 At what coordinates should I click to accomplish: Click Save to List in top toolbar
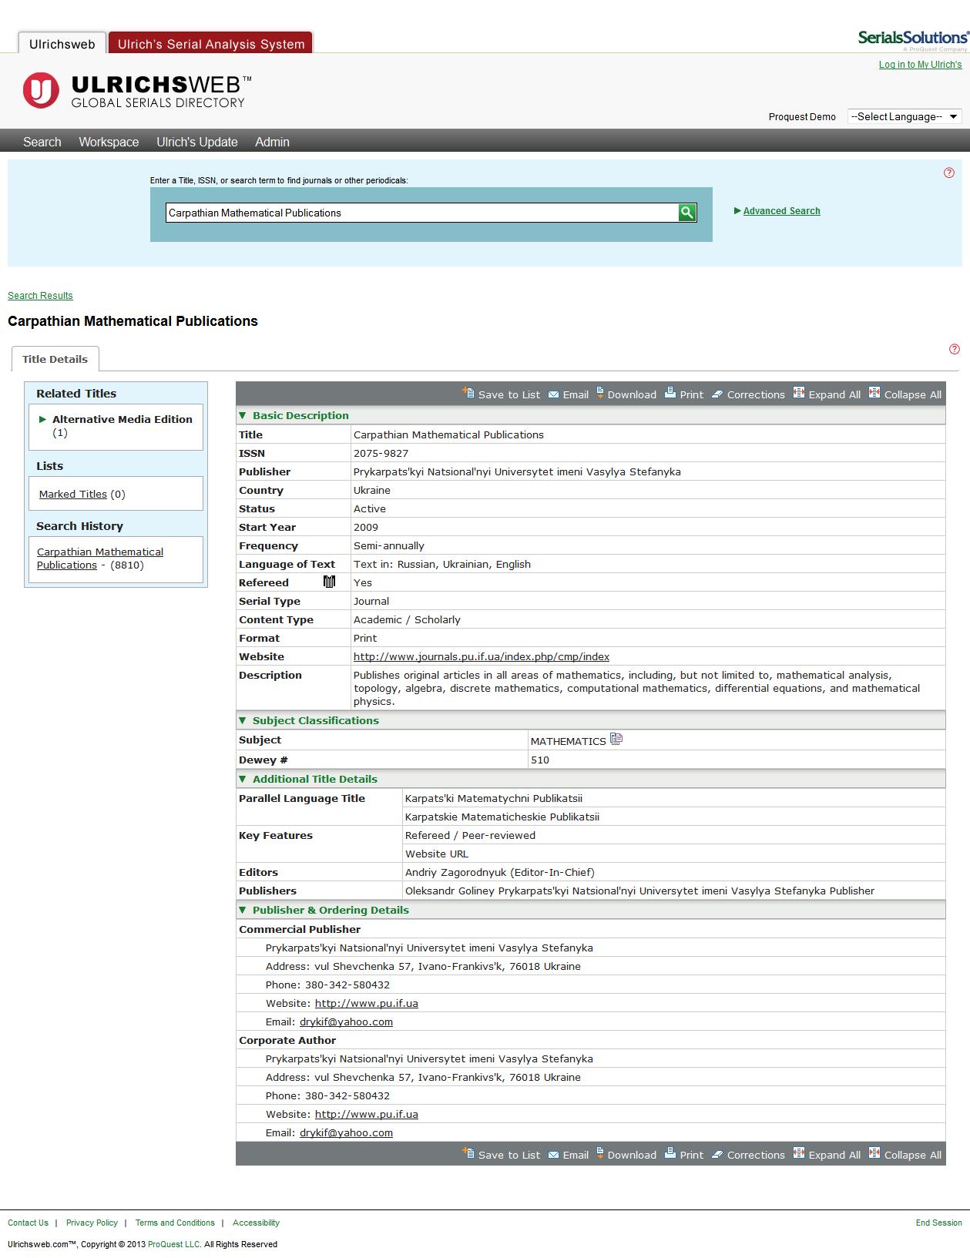pos(502,394)
